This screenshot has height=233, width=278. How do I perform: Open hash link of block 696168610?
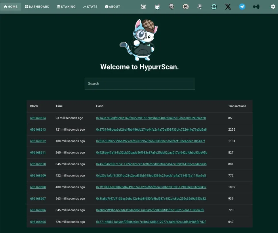(151, 164)
